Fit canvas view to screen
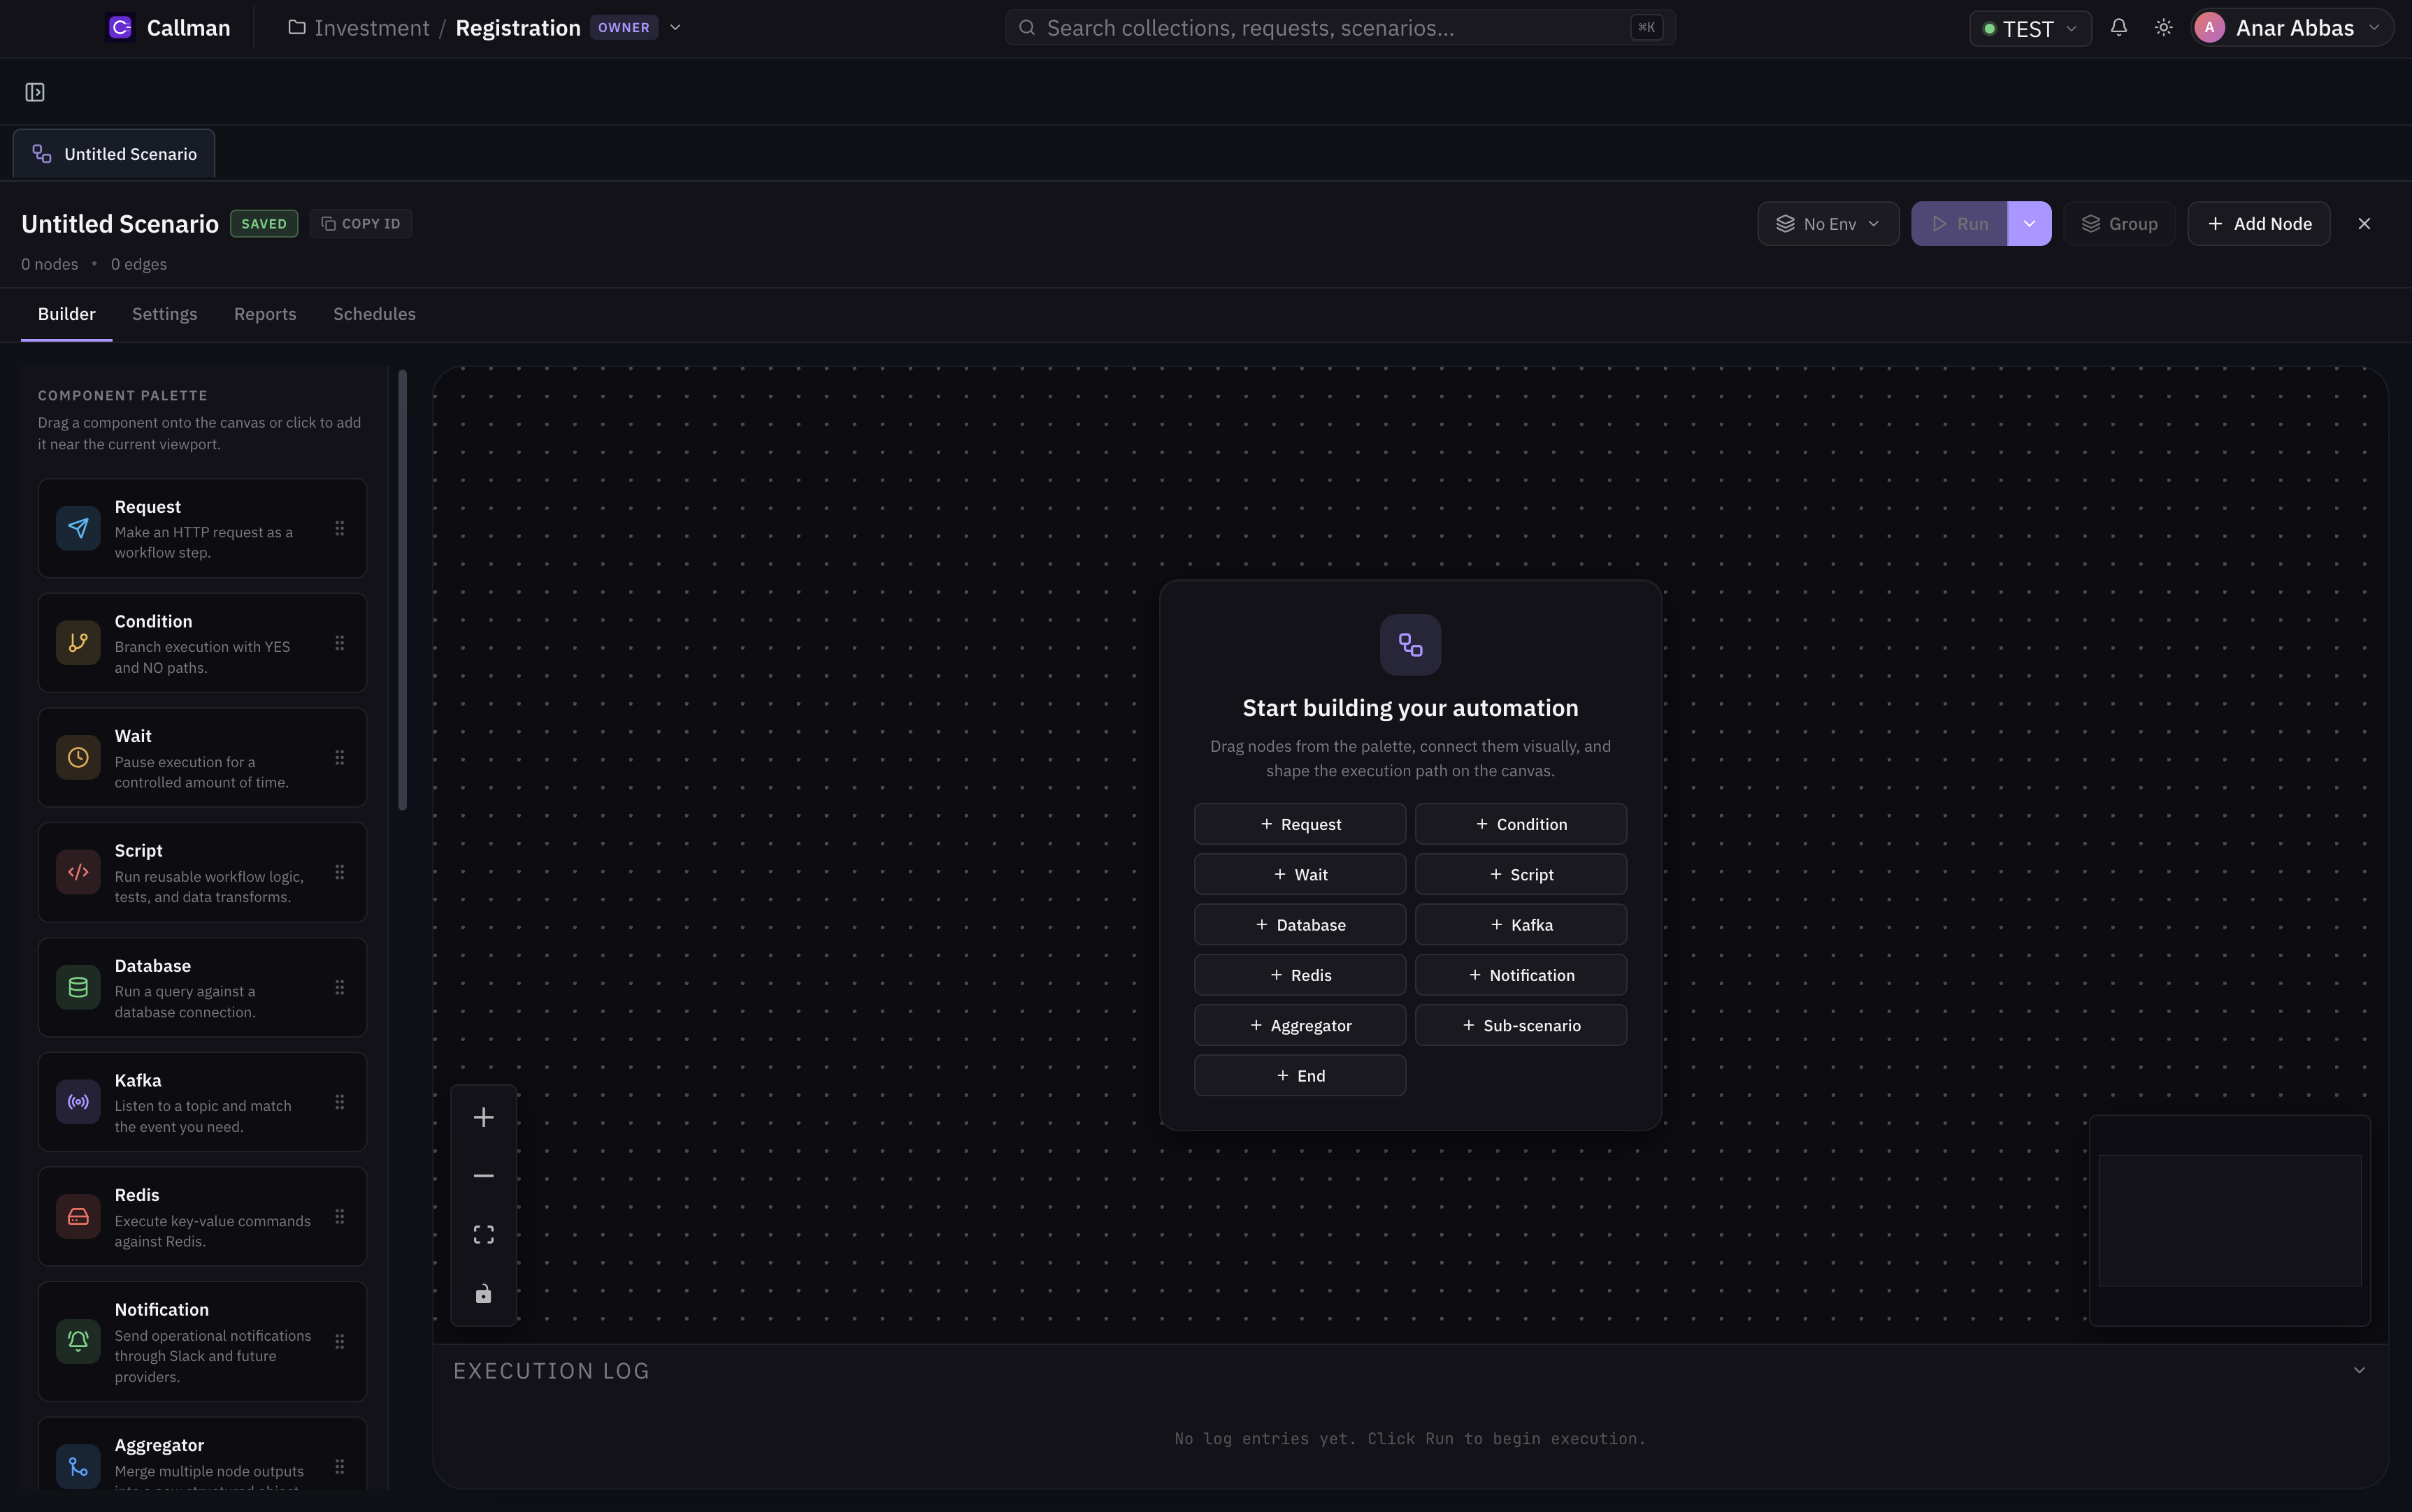Viewport: 2412px width, 1512px height. pos(483,1235)
